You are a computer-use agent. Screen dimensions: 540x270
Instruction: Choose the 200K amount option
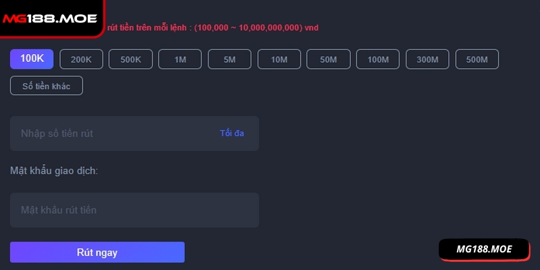[81, 59]
